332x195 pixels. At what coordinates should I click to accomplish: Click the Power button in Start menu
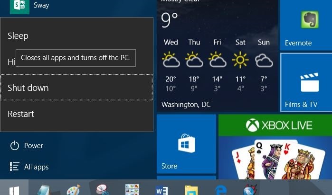pyautogui.click(x=27, y=146)
